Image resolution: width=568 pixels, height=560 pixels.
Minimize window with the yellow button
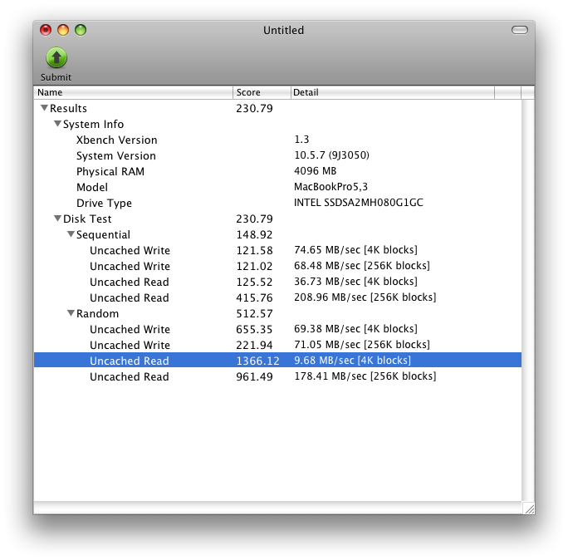coord(63,30)
